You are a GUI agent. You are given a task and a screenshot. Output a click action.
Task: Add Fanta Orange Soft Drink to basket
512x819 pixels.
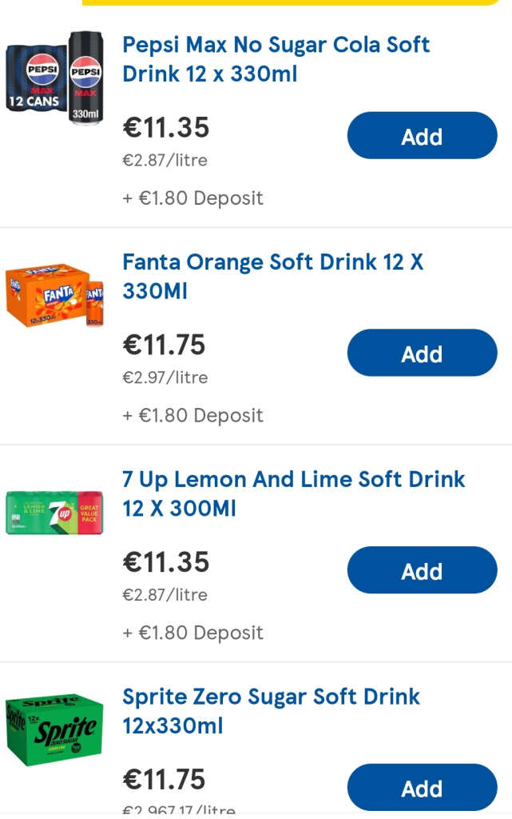point(422,353)
